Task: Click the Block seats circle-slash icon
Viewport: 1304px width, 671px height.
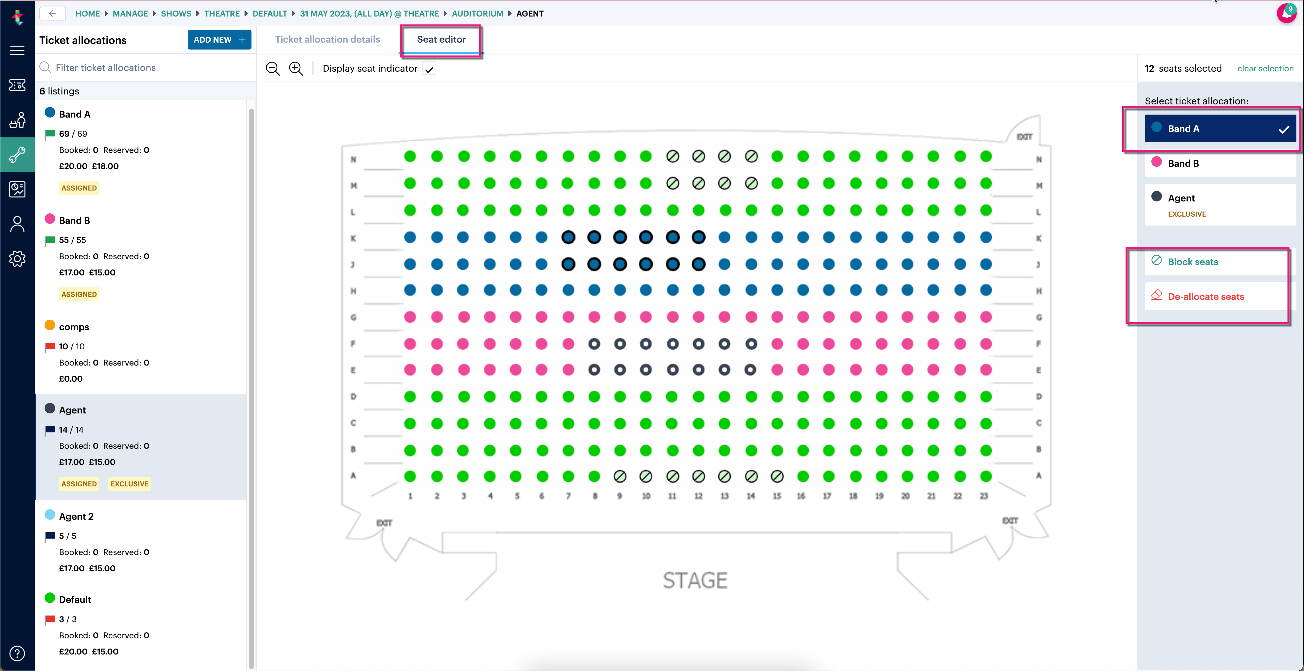Action: (1156, 261)
